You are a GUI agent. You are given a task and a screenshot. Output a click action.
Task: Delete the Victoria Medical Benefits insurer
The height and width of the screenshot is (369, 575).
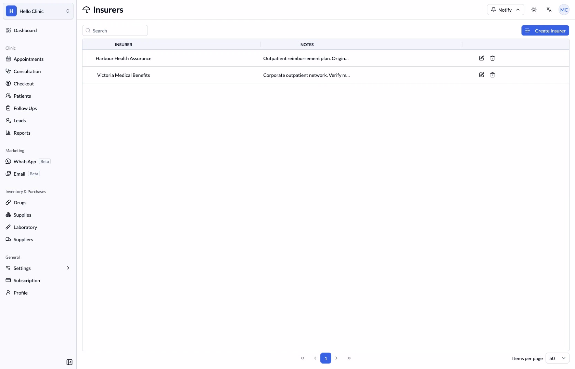(493, 75)
